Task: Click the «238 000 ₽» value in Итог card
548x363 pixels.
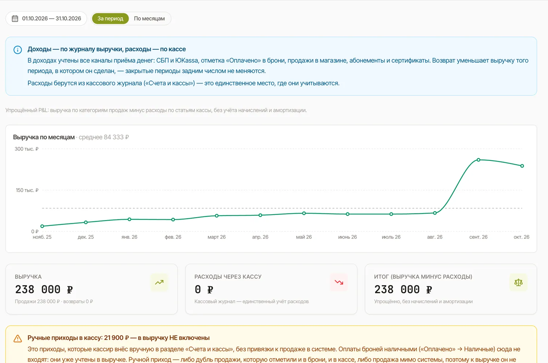Action: (403, 290)
